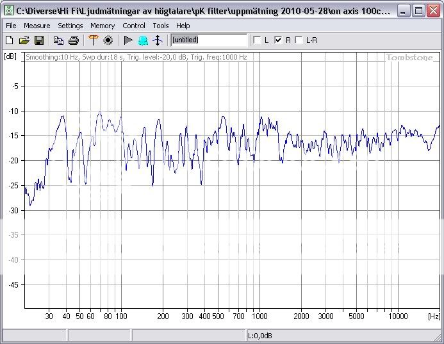Open the Measure menu
Viewport: 444px width, 344px height.
(37, 26)
